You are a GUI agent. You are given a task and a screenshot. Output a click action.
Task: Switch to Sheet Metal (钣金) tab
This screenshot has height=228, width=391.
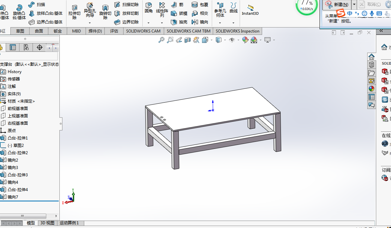[58, 31]
